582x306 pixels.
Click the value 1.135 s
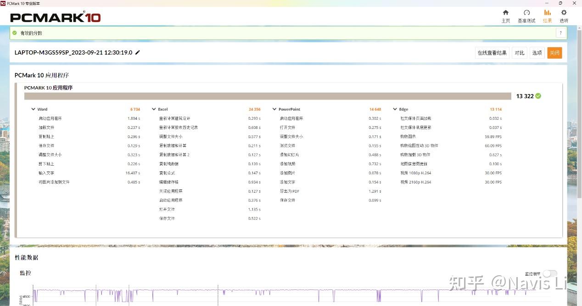254,209
